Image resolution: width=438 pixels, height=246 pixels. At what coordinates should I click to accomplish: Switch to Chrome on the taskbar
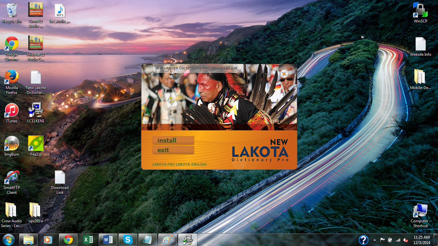click(x=68, y=240)
